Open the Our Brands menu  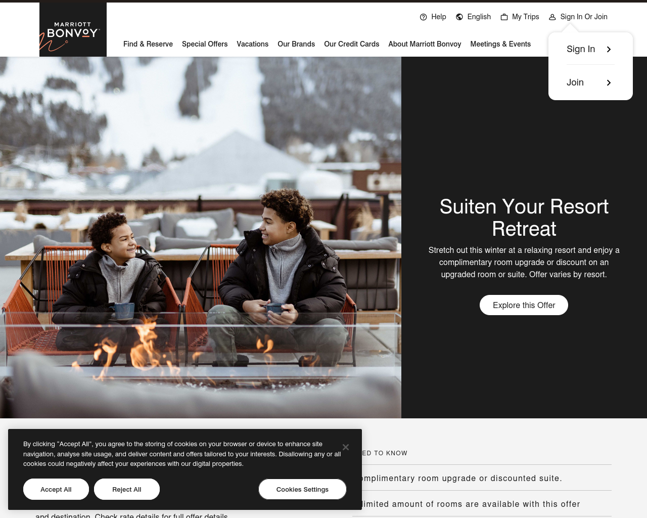(296, 44)
